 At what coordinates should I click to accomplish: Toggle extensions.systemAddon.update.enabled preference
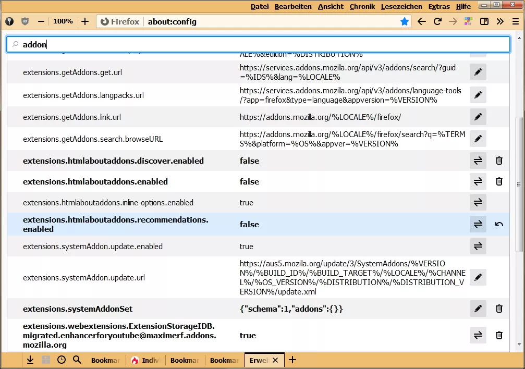tap(478, 246)
